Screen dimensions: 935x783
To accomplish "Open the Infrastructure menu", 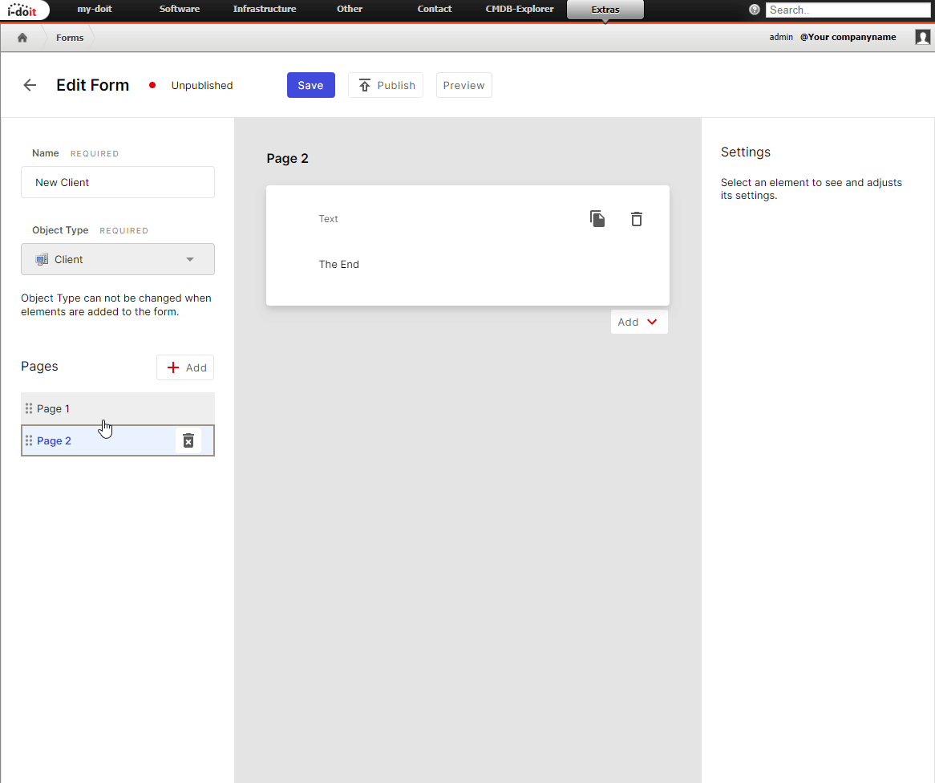I will coord(265,9).
